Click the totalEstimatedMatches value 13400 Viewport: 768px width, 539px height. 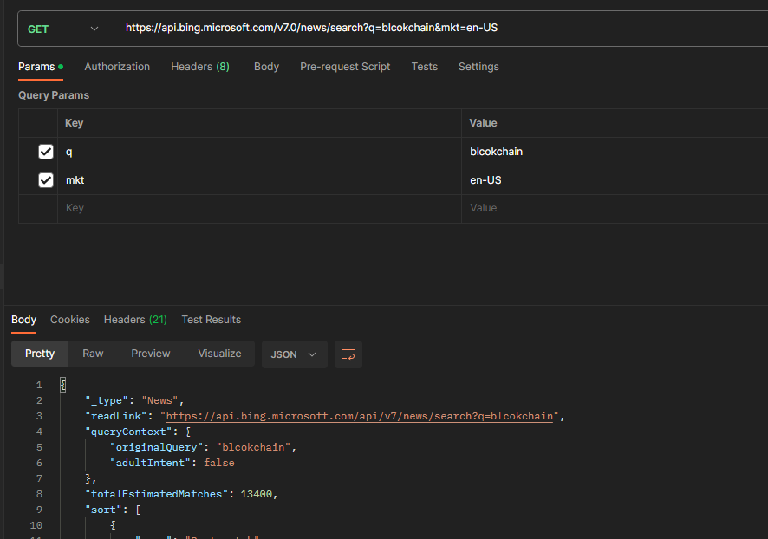(257, 494)
